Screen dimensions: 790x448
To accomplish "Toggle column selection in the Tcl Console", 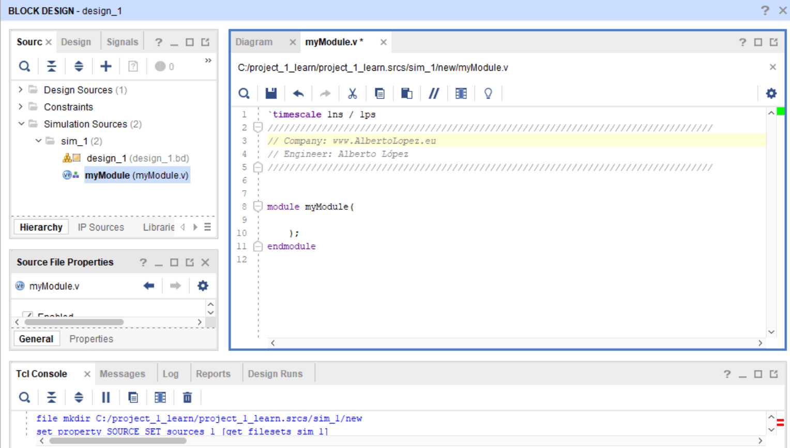I will (160, 397).
